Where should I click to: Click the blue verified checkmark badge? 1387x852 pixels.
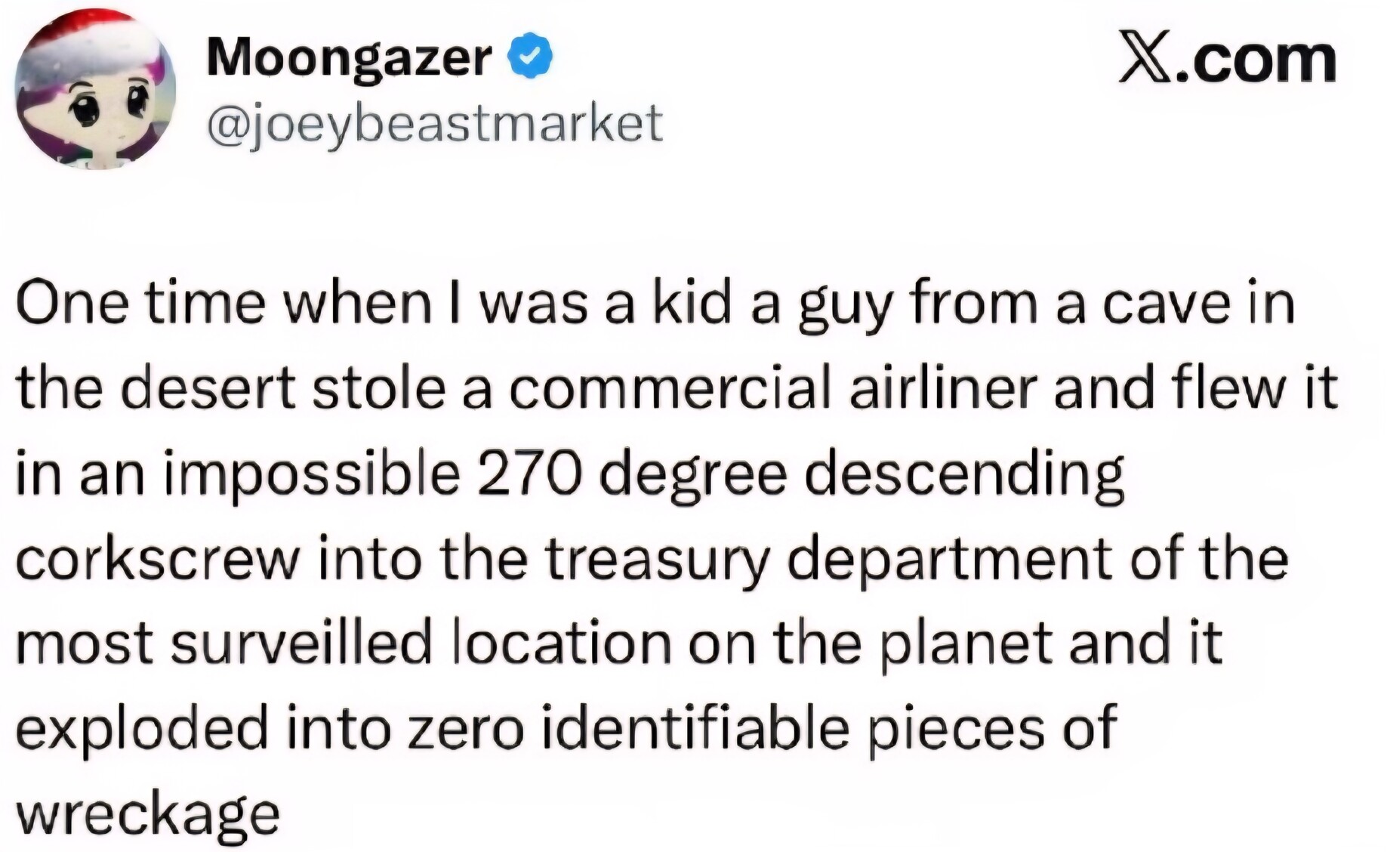[534, 57]
